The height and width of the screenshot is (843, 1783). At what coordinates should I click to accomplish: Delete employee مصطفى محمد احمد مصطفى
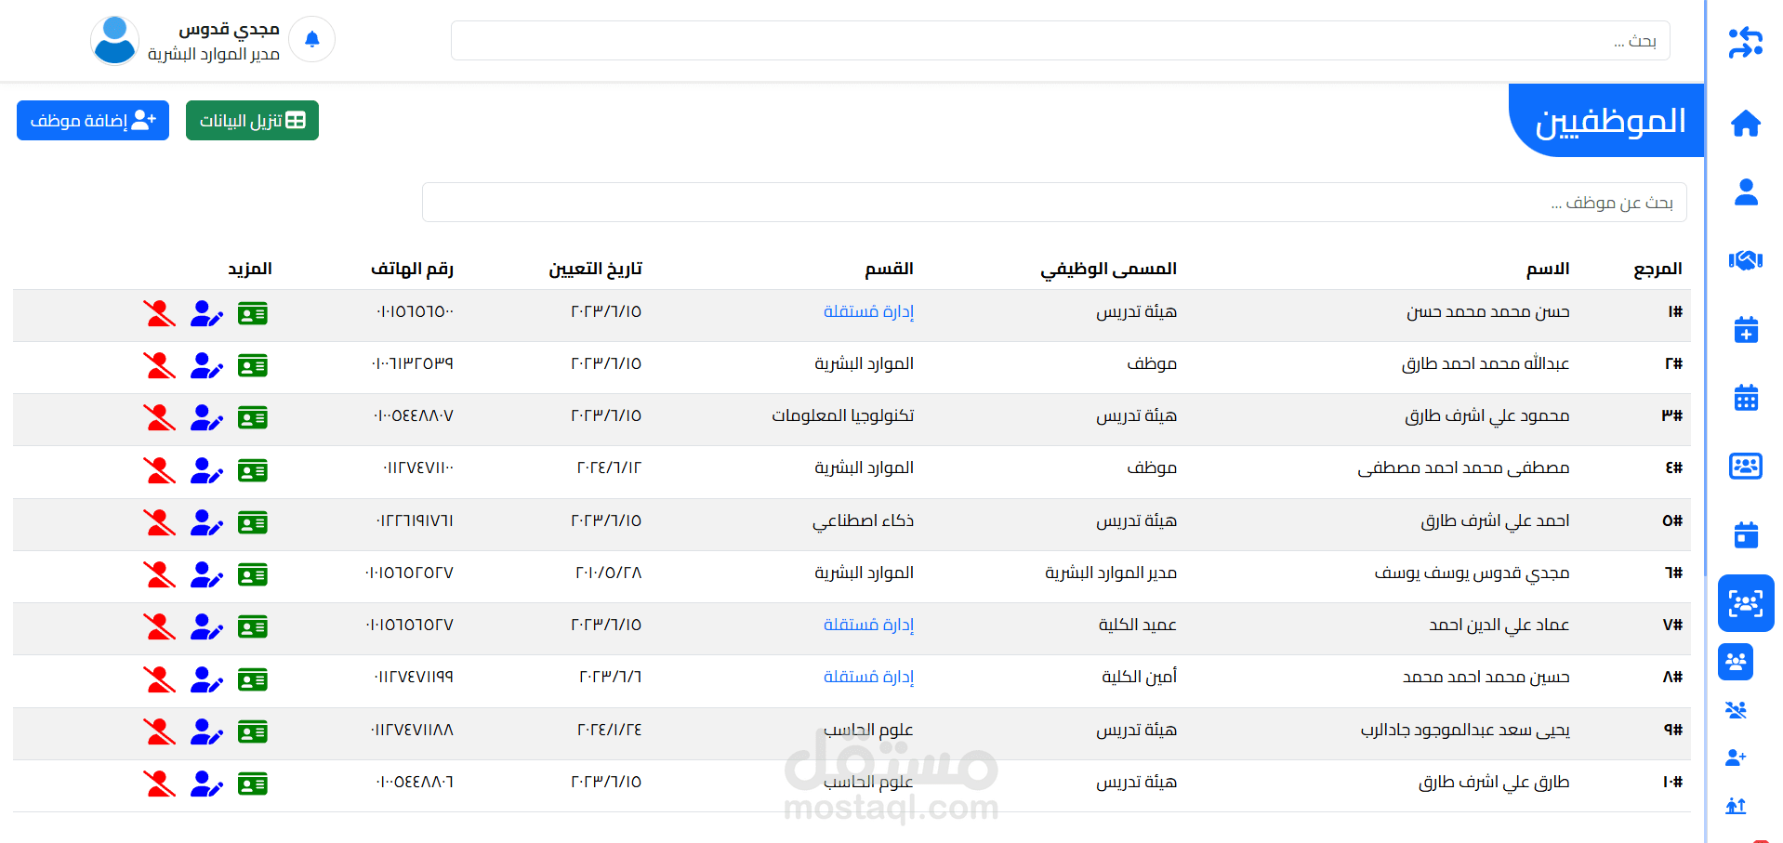160,470
